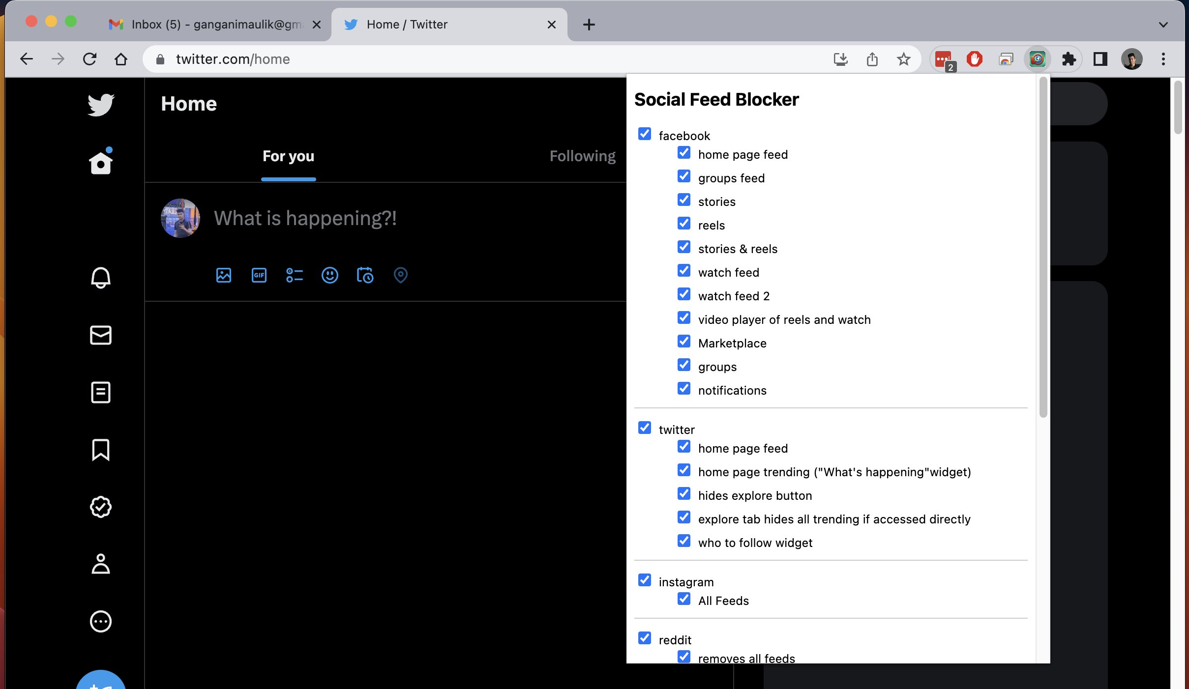1189x689 pixels.
Task: Uncheck the who to follow widget option
Action: coord(684,541)
